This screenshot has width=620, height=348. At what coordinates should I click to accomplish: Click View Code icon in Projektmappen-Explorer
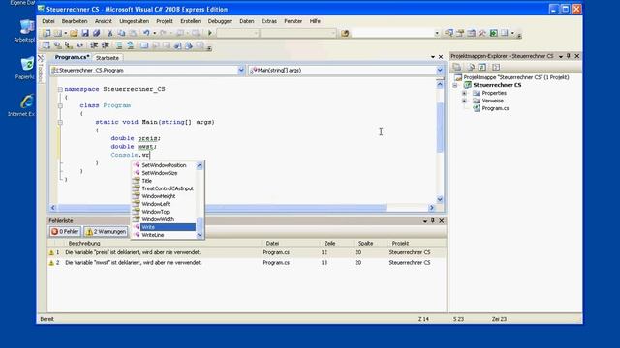click(x=496, y=67)
